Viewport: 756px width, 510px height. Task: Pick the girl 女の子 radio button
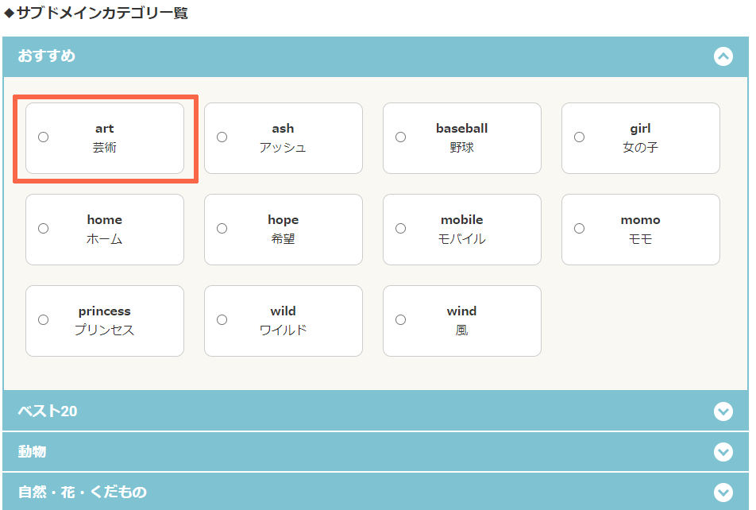[x=580, y=137]
